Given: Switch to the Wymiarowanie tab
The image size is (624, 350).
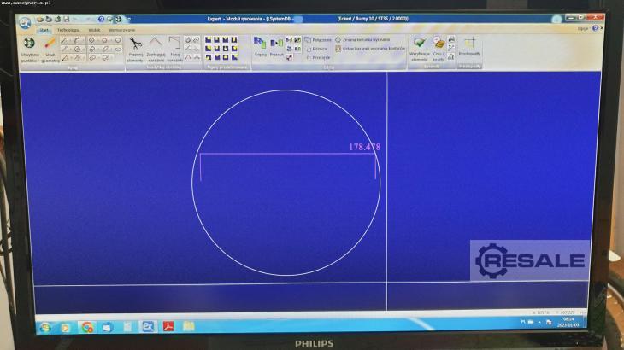Looking at the screenshot, I should pos(121,29).
